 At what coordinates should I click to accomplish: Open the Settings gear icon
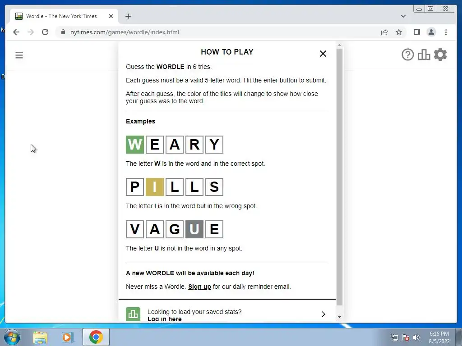[440, 55]
